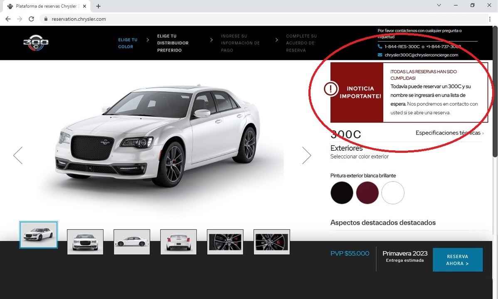Select the last wheel close-up thumbnail
This screenshot has width=498, height=299.
tap(272, 242)
